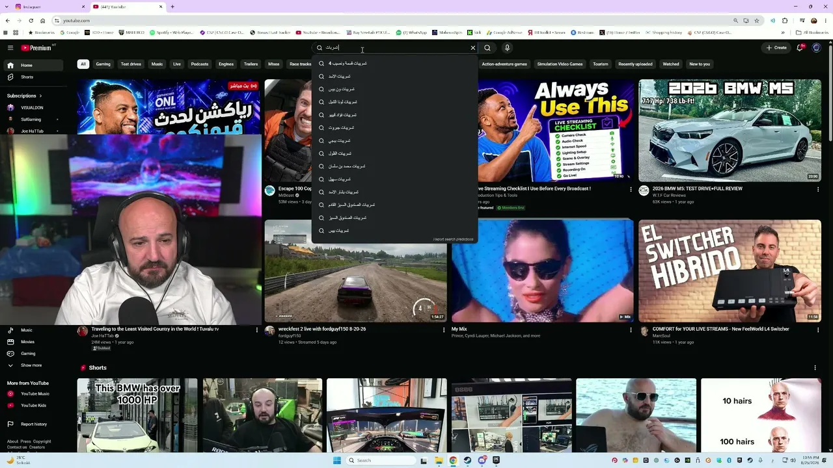Open more options for the My Mix card
Image resolution: width=833 pixels, height=468 pixels.
pos(630,330)
